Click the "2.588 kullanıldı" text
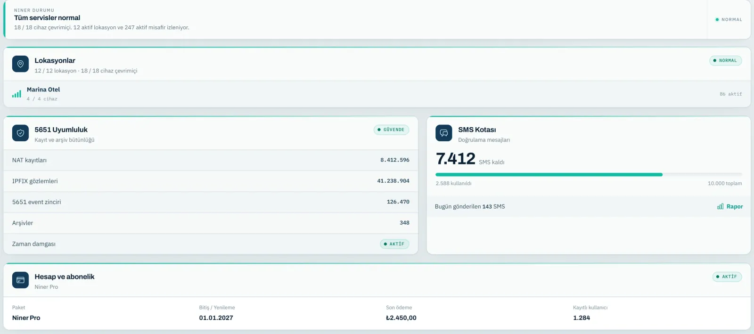 coord(453,184)
